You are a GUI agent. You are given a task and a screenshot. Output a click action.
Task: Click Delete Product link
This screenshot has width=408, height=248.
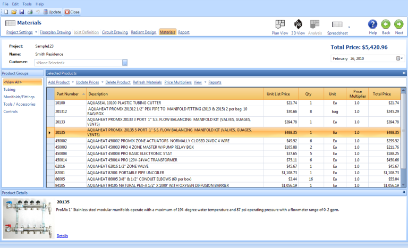(118, 82)
